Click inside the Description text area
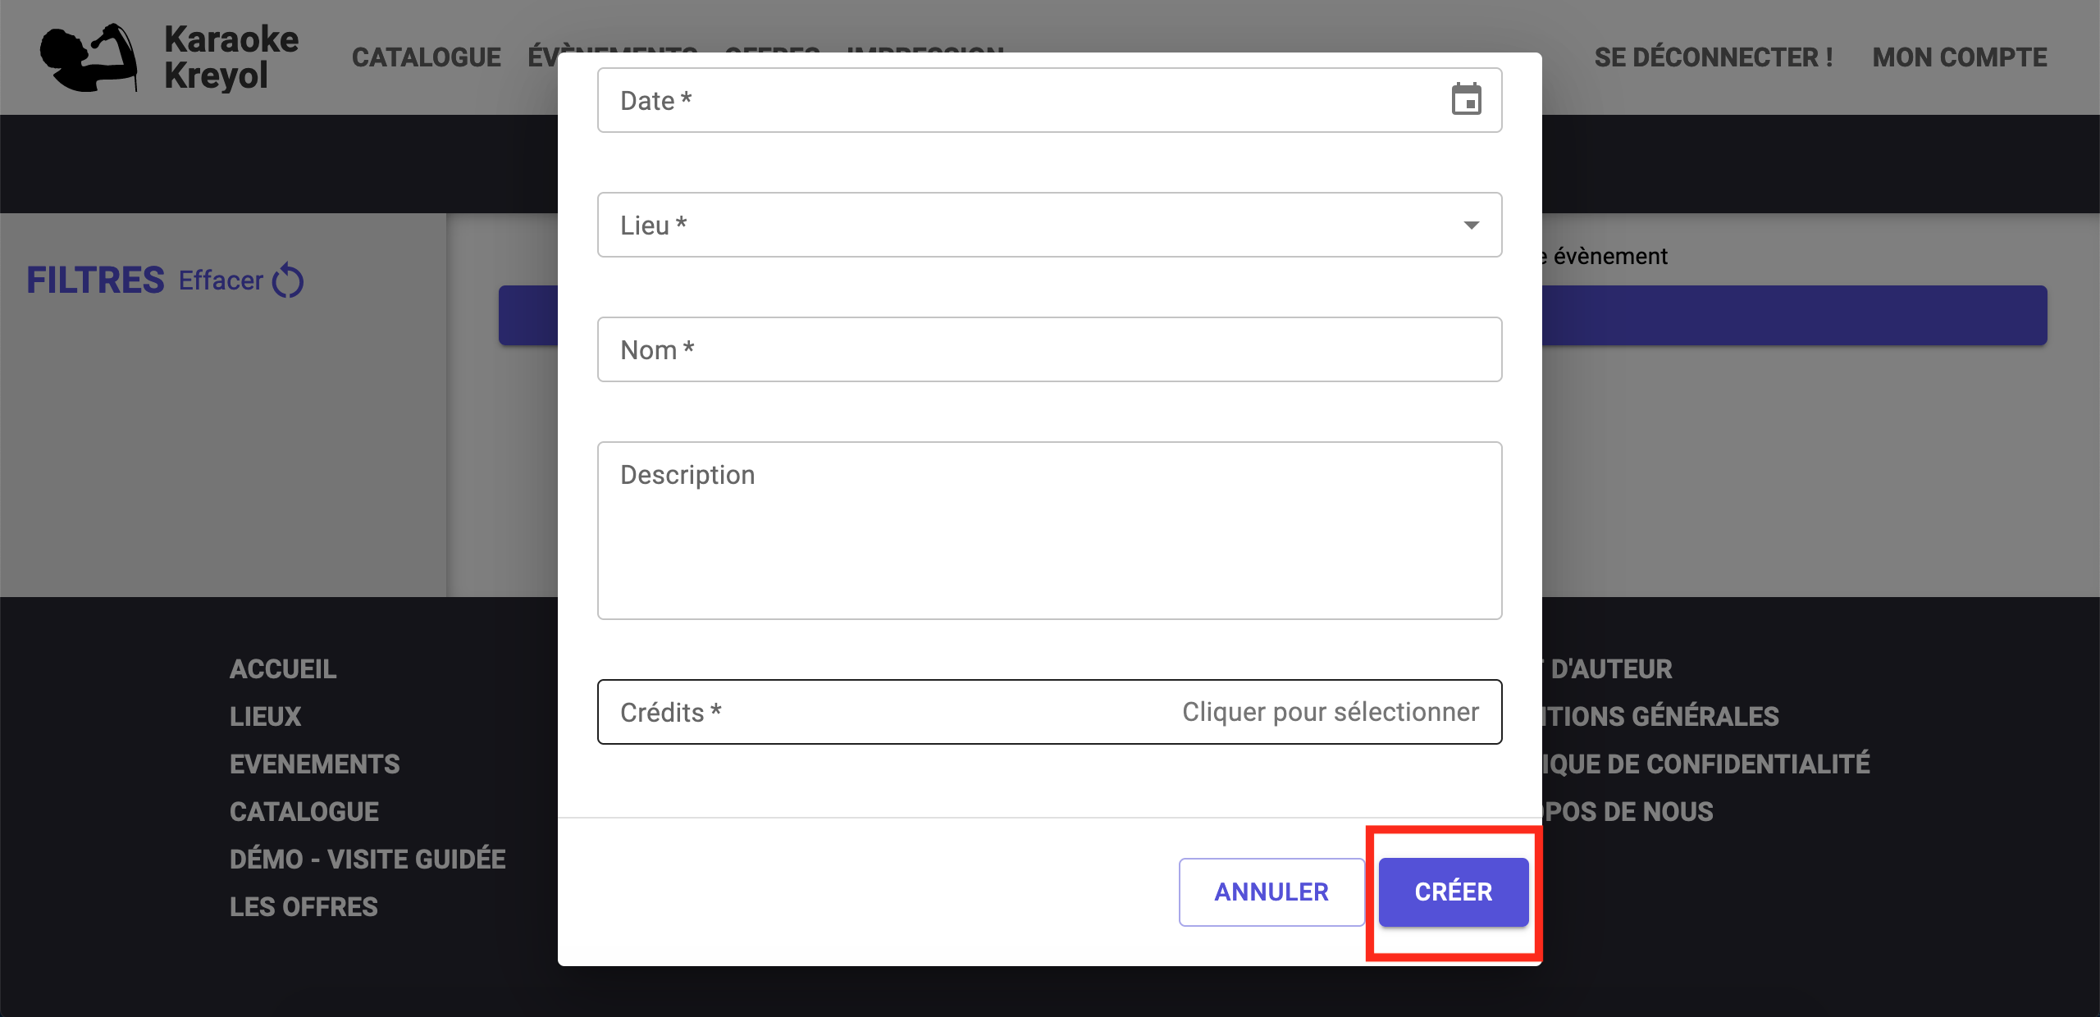 1049,531
